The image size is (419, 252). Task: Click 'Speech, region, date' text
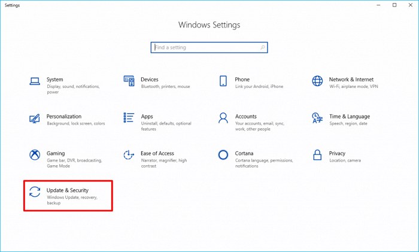(348, 123)
